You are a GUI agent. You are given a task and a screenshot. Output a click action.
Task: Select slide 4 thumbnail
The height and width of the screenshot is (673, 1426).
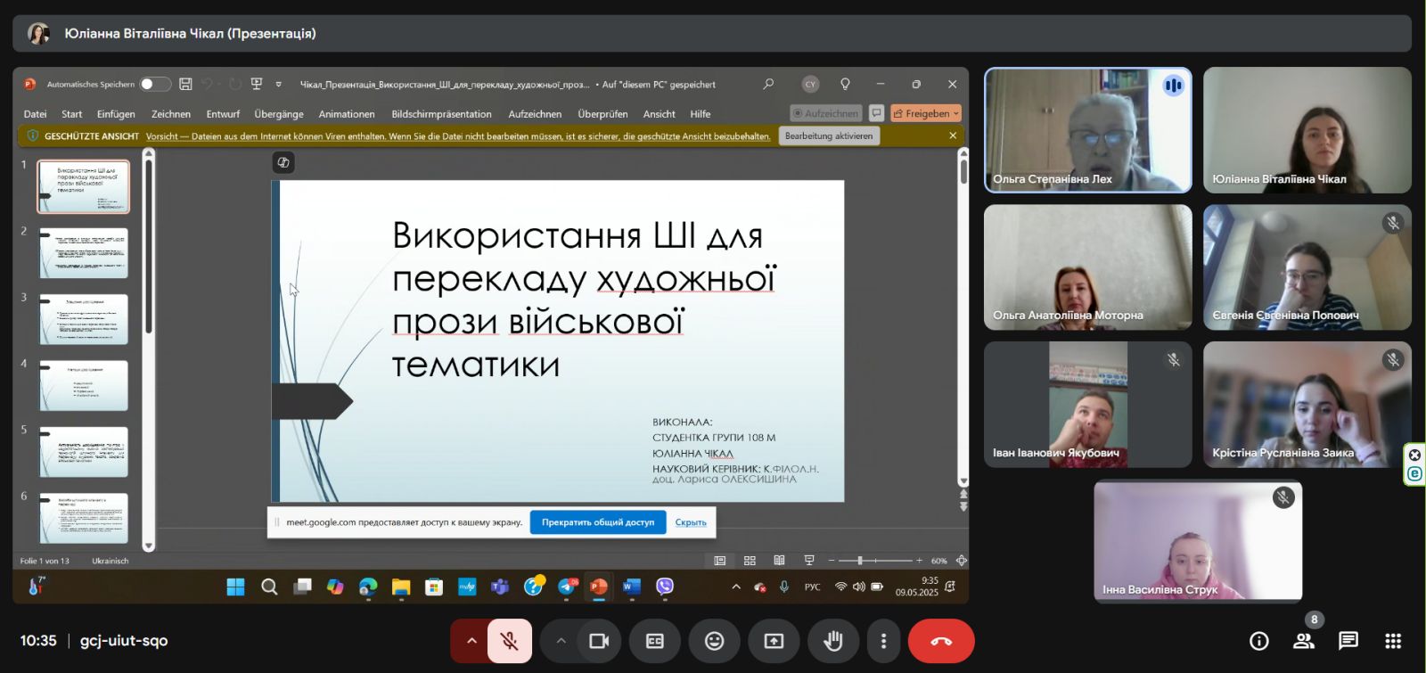click(84, 385)
